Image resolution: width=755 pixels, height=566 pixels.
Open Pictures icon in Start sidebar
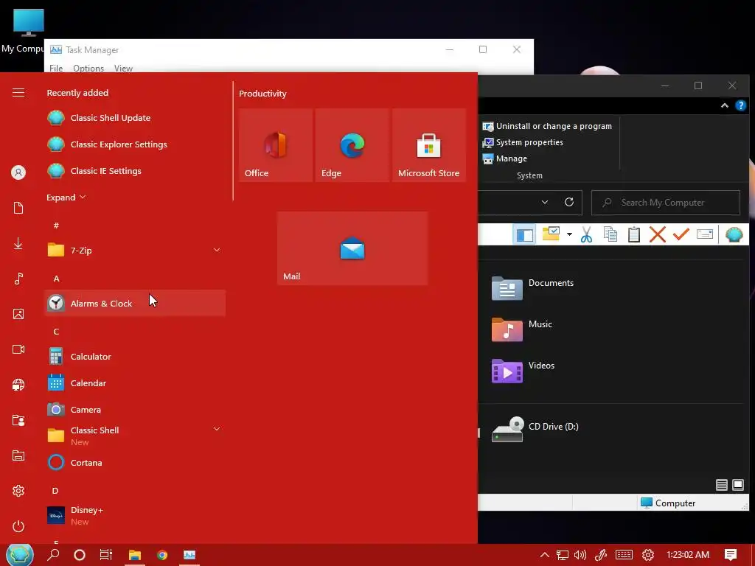(18, 314)
